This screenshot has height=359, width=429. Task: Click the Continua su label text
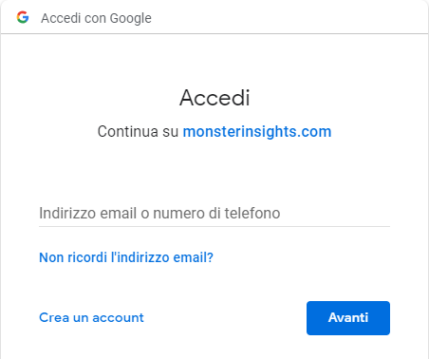point(138,131)
